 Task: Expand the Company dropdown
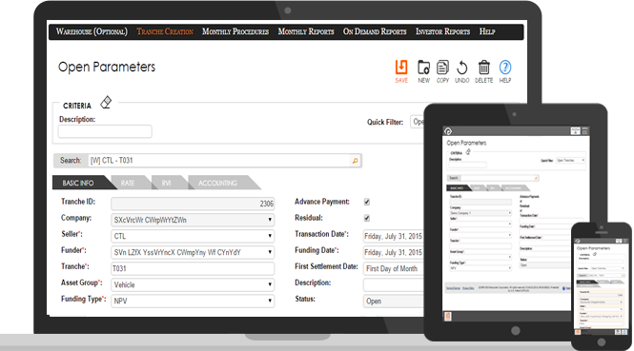(193, 220)
